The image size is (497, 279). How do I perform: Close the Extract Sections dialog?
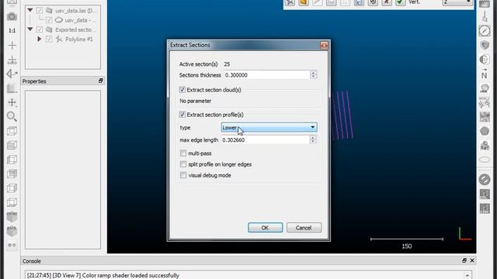pyautogui.click(x=324, y=45)
